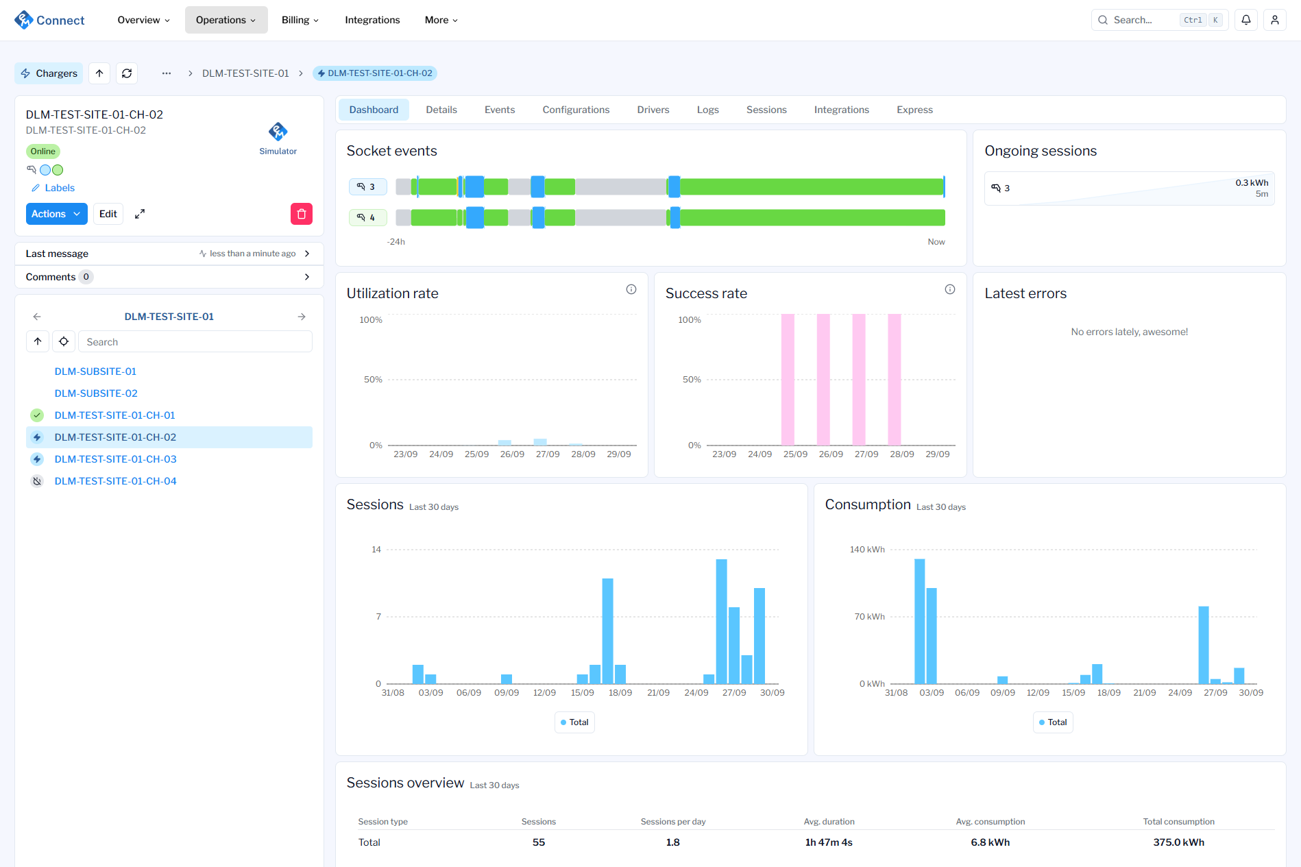The height and width of the screenshot is (867, 1301).
Task: Click the Edit button
Action: (x=108, y=214)
